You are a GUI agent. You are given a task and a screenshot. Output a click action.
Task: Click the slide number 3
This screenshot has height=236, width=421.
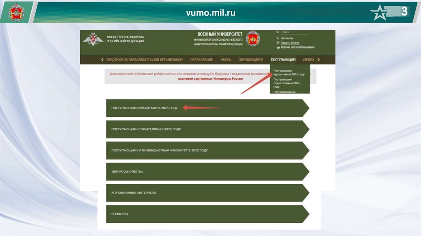click(404, 11)
